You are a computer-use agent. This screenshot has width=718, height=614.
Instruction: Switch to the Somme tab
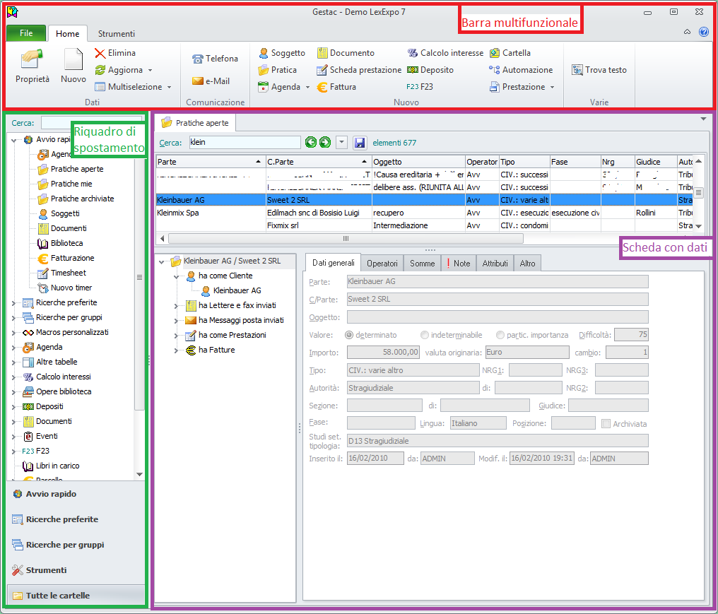(422, 264)
